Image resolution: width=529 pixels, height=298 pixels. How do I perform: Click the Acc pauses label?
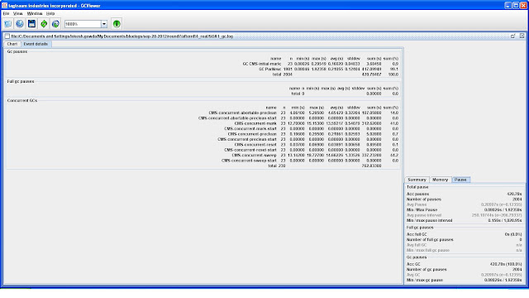(417, 195)
